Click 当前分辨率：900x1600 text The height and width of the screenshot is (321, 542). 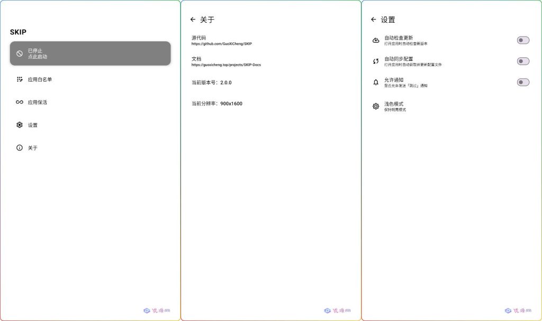217,103
